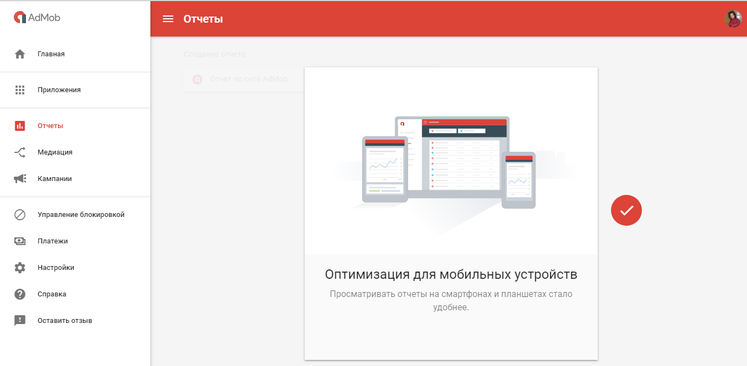Open Оставить отзыв to leave feedback

point(65,320)
